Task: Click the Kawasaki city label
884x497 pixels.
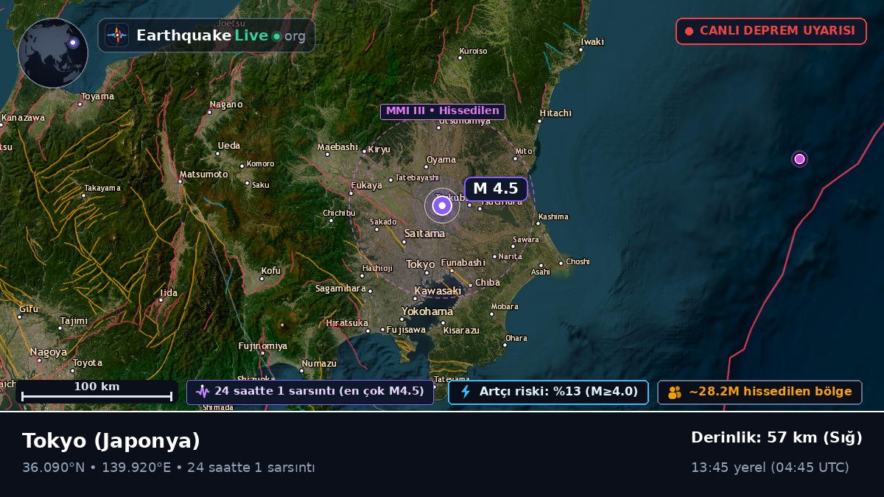Action: pyautogui.click(x=438, y=291)
